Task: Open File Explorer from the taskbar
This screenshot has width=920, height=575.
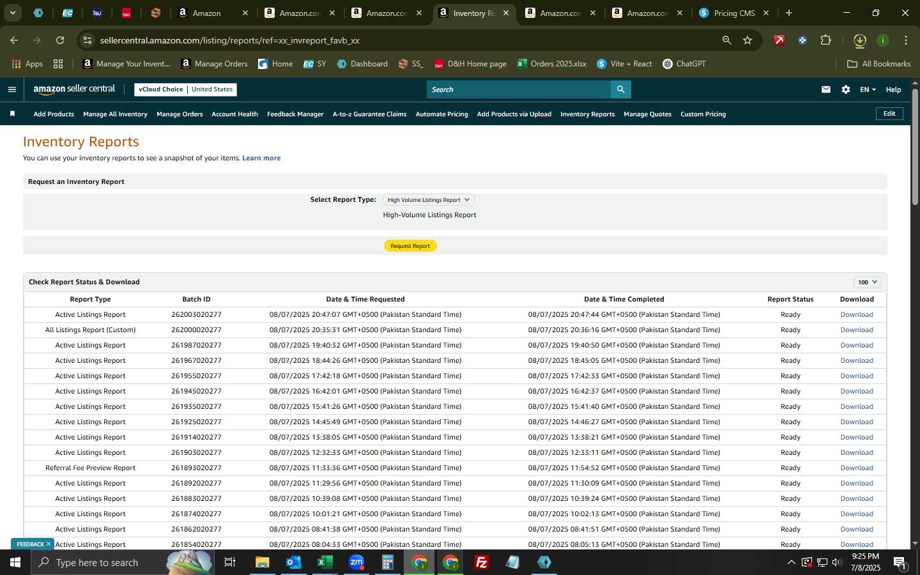Action: [263, 562]
